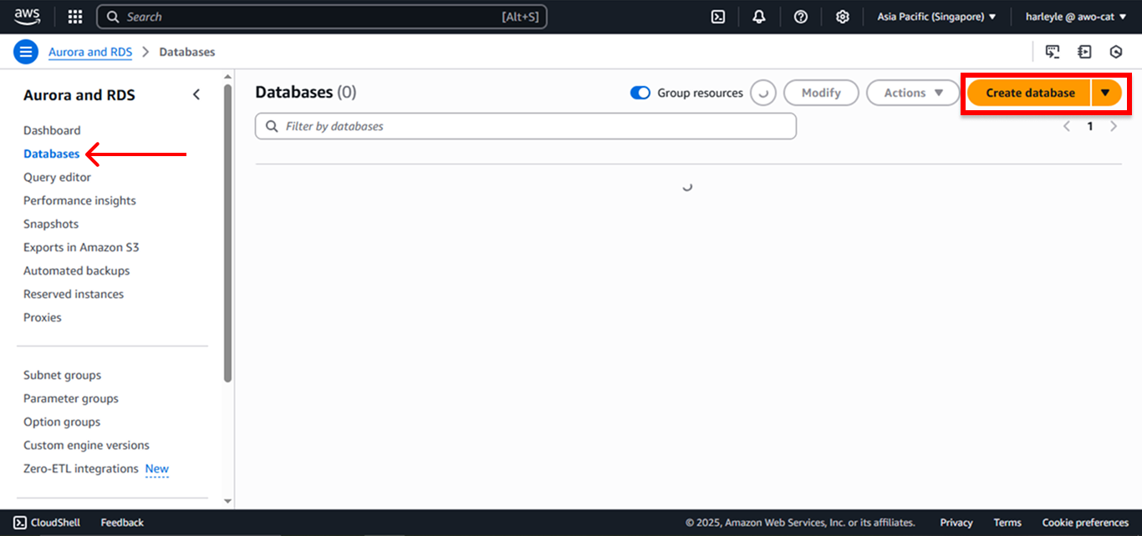
Task: Open Performance insights
Action: (x=79, y=200)
